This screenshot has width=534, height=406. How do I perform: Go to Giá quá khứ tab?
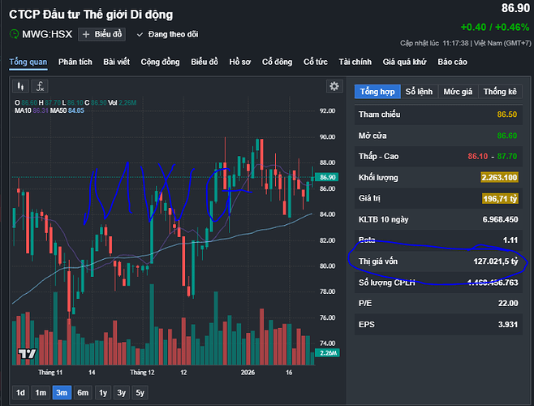(x=404, y=62)
